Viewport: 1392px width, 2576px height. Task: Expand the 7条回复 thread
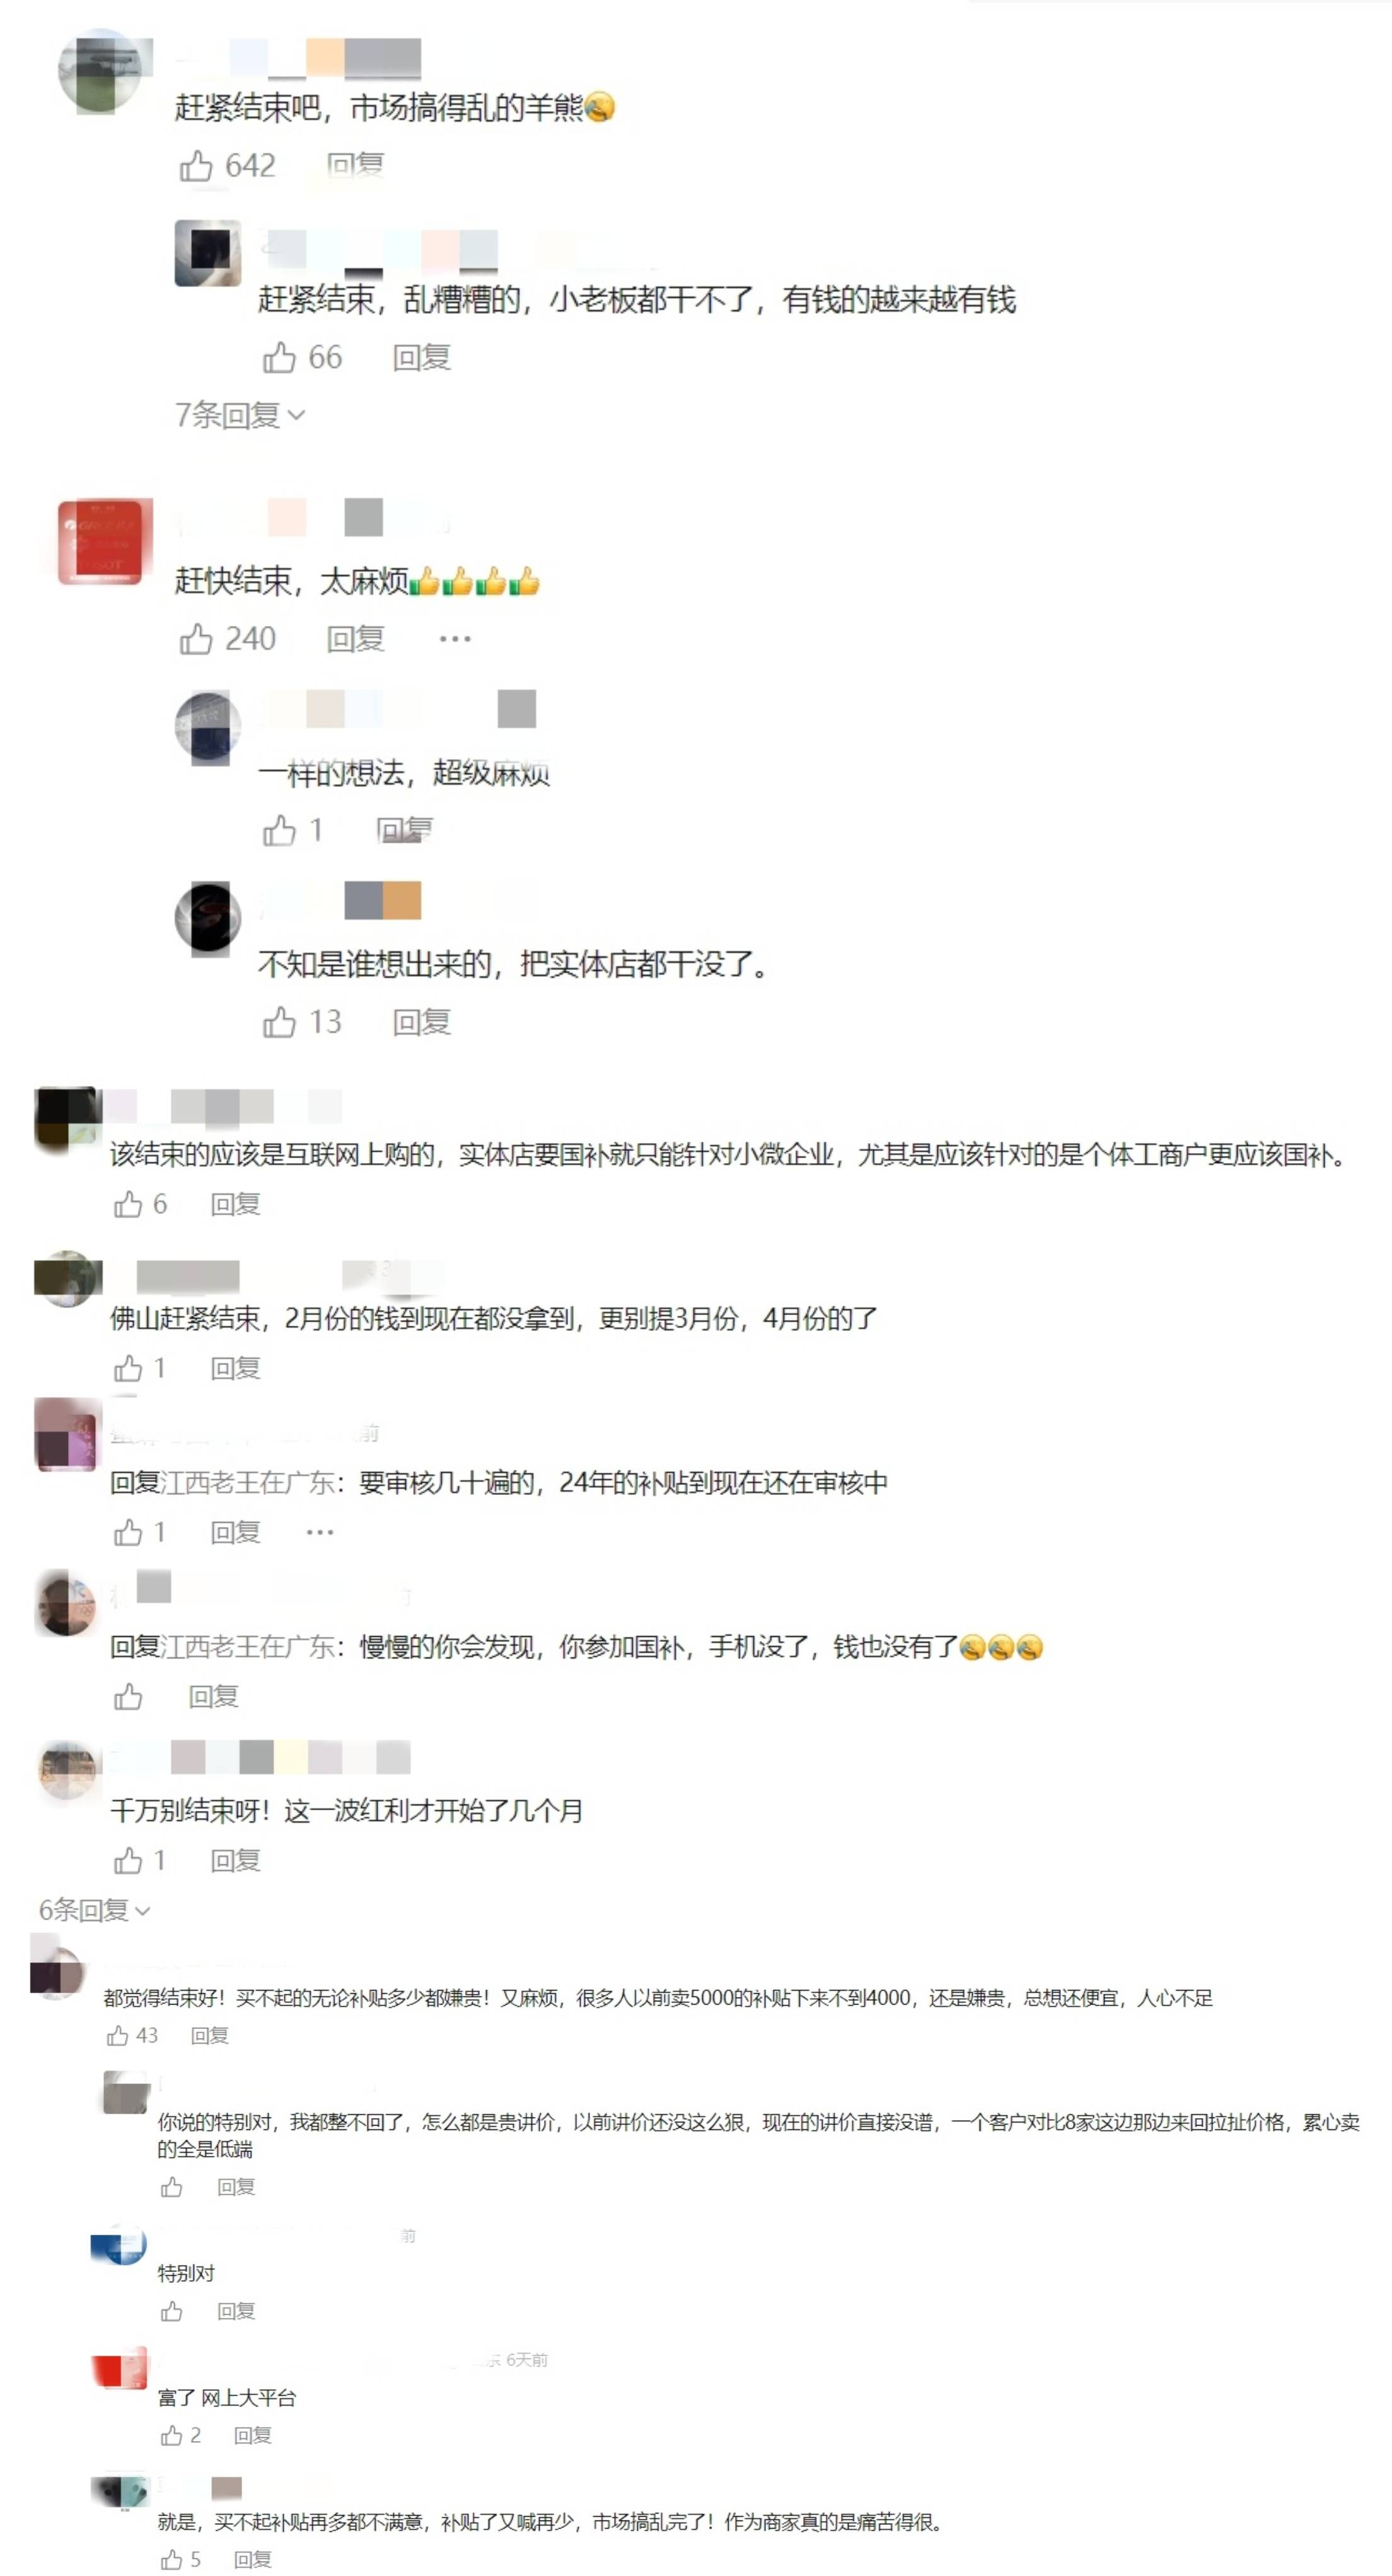(x=240, y=415)
